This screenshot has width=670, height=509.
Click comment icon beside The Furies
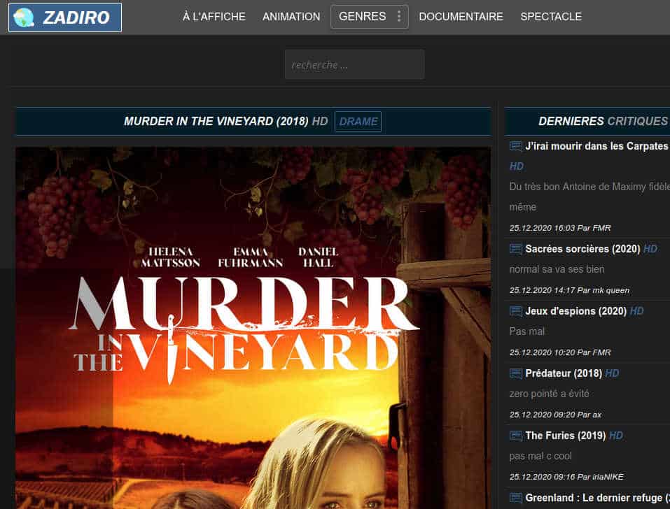[516, 436]
